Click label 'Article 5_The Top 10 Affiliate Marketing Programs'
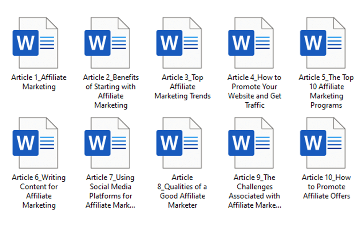 326,91
